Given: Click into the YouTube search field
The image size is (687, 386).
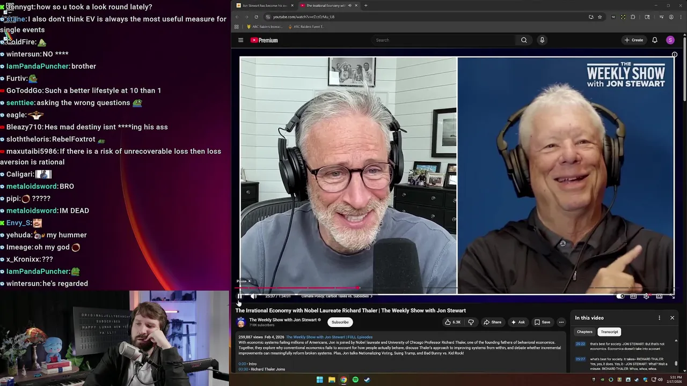Looking at the screenshot, I should (x=443, y=40).
